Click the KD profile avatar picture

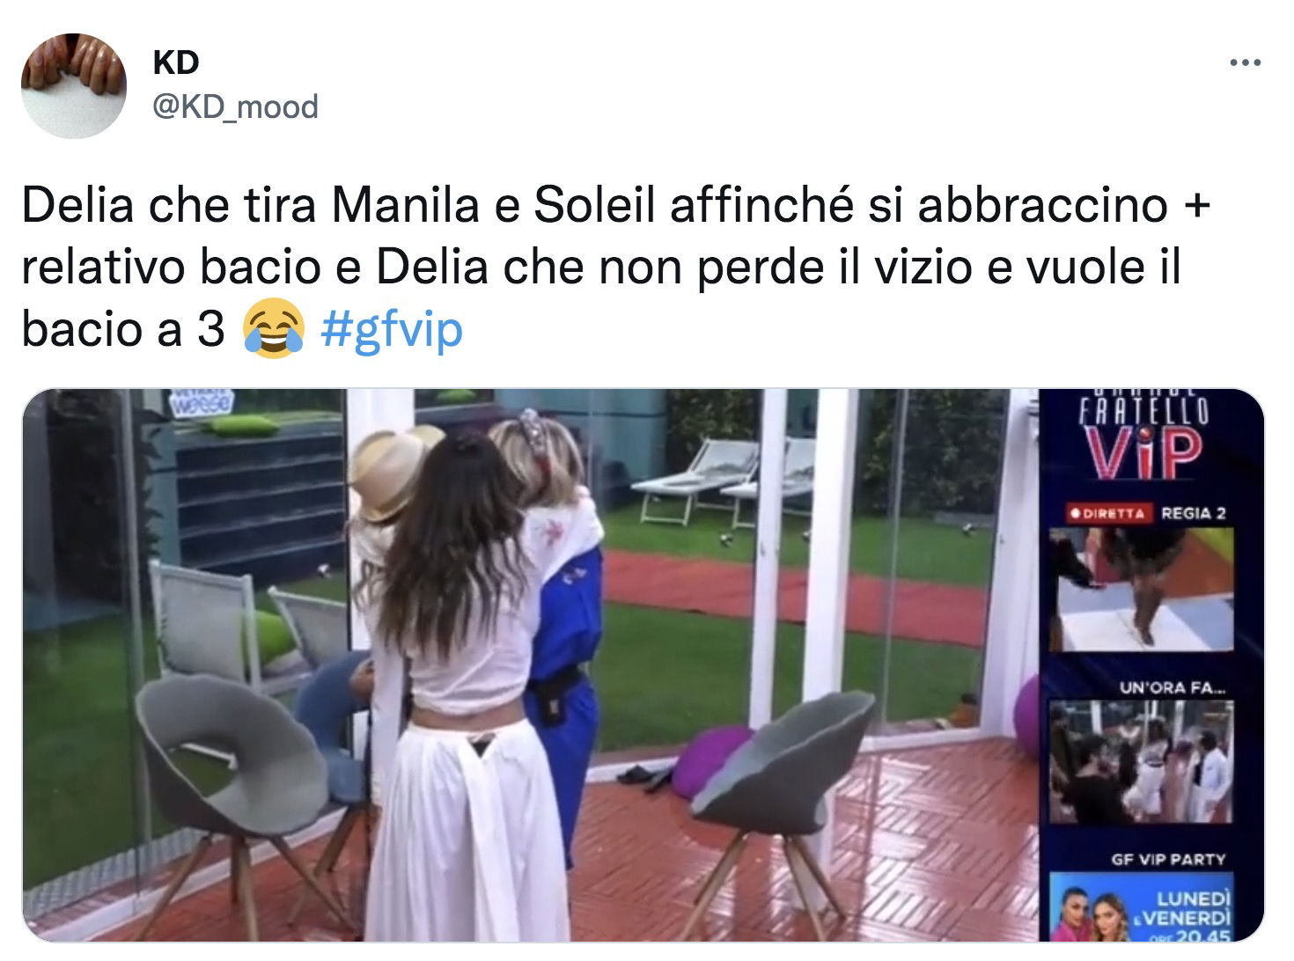(74, 86)
